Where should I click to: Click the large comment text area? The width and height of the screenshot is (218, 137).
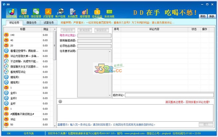coord(135,113)
